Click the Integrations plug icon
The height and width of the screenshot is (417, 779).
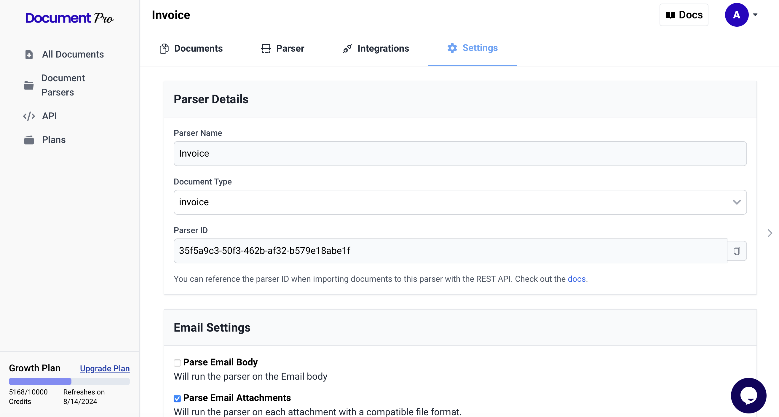[x=347, y=48]
